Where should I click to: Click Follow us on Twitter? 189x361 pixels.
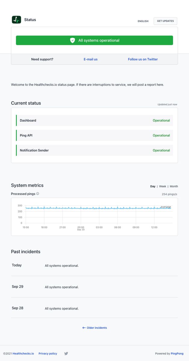pos(142,59)
